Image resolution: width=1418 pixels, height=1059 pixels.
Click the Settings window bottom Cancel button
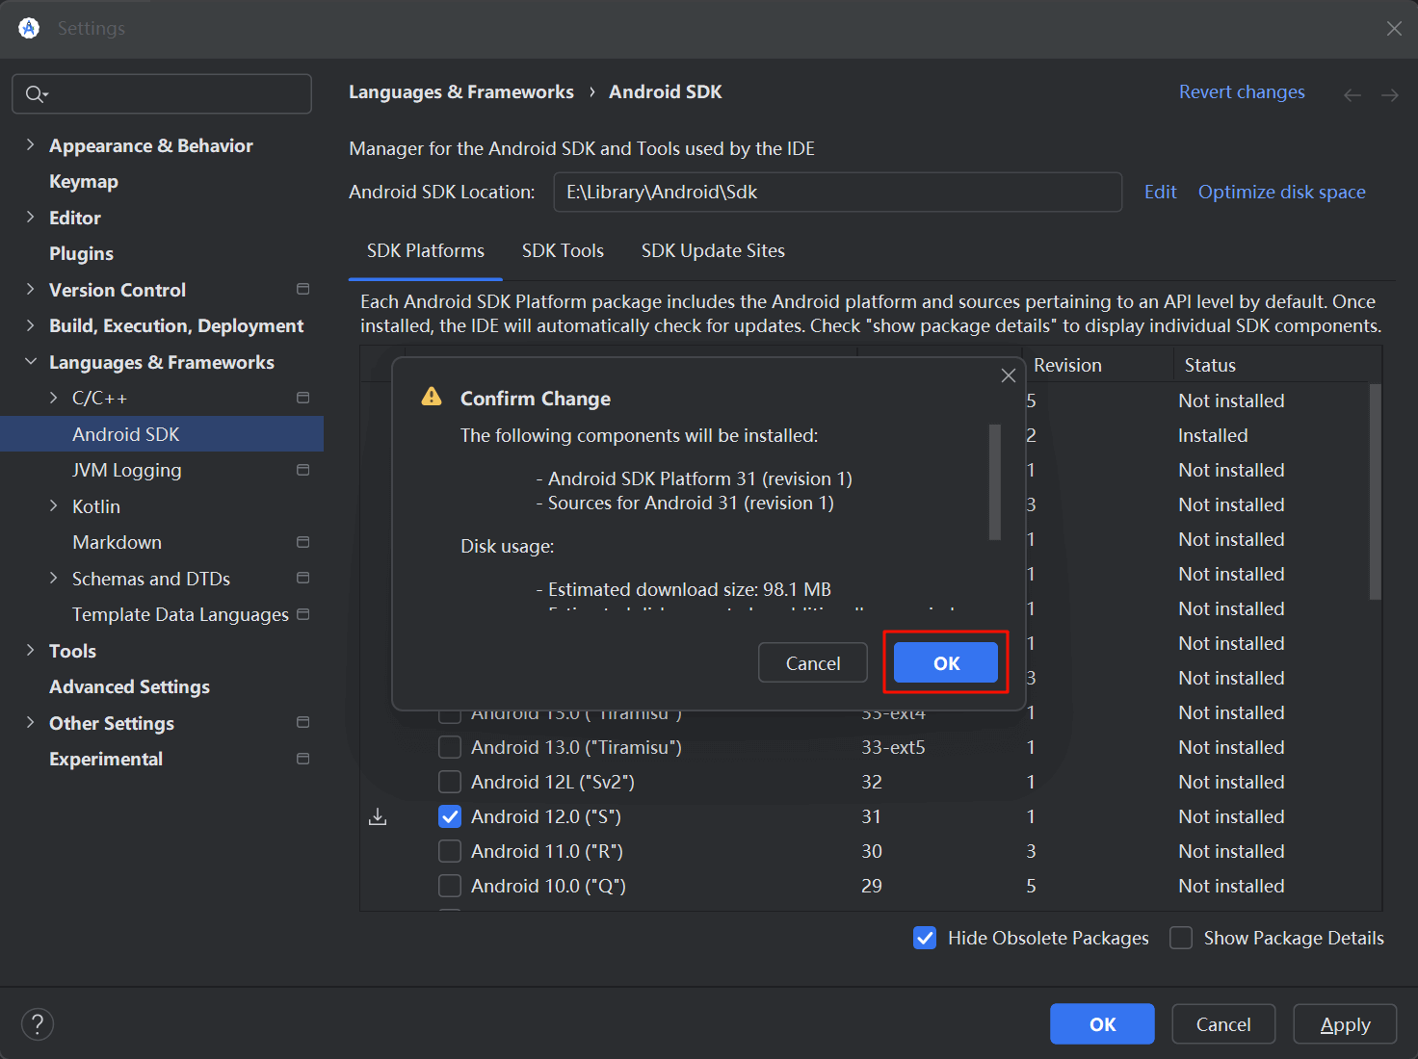click(x=1223, y=1024)
